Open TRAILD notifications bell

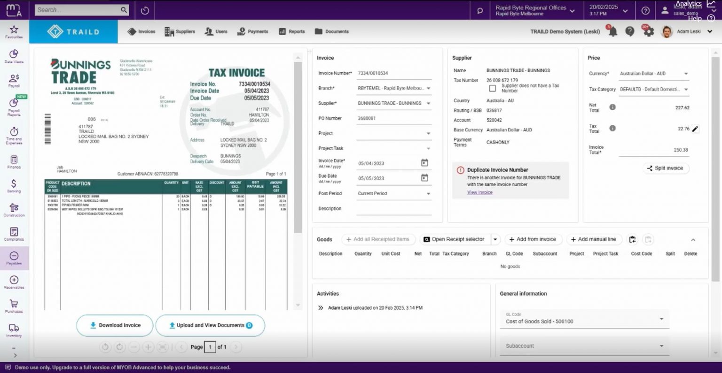pos(612,31)
